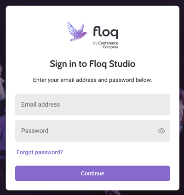
Task: Submit sign-in with the Continue button
Action: (x=92, y=173)
